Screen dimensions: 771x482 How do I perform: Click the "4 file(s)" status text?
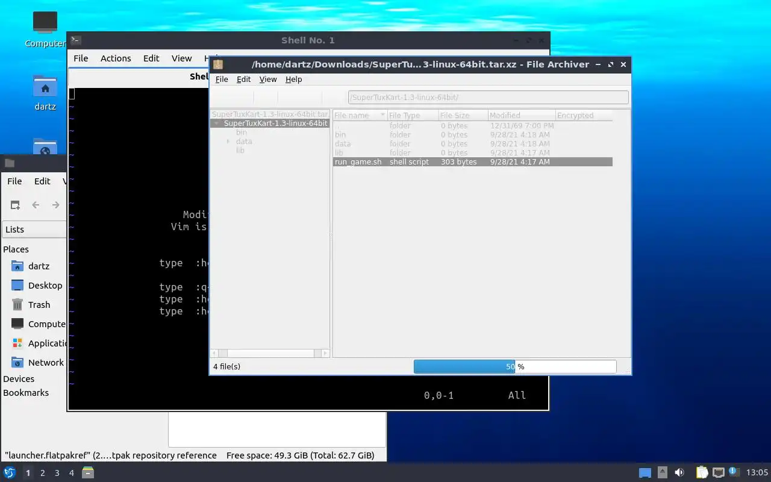tap(226, 366)
